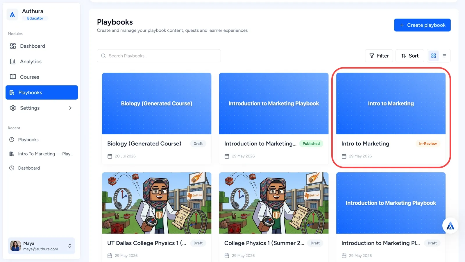465x262 pixels.
Task: Click the Authura logo icon
Action: (x=12, y=15)
